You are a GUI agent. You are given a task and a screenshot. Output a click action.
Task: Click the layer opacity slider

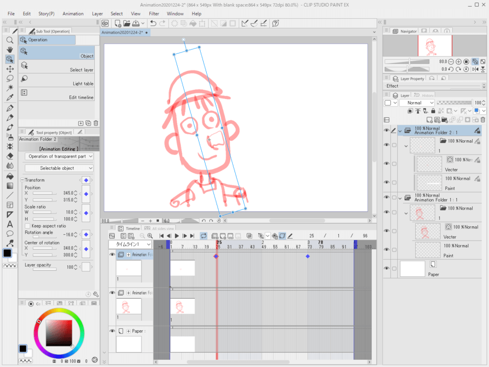(454, 102)
